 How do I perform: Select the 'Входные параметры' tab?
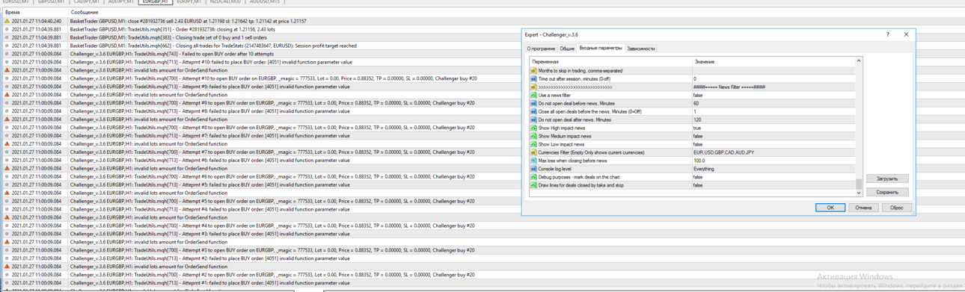click(x=601, y=48)
